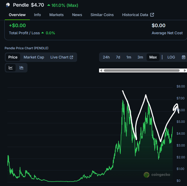Open the calendar date range picker
Viewport: 187px width, 186px height.
pos(184,57)
